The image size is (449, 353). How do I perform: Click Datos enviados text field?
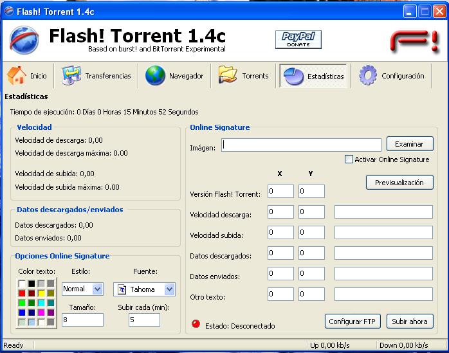(383, 274)
